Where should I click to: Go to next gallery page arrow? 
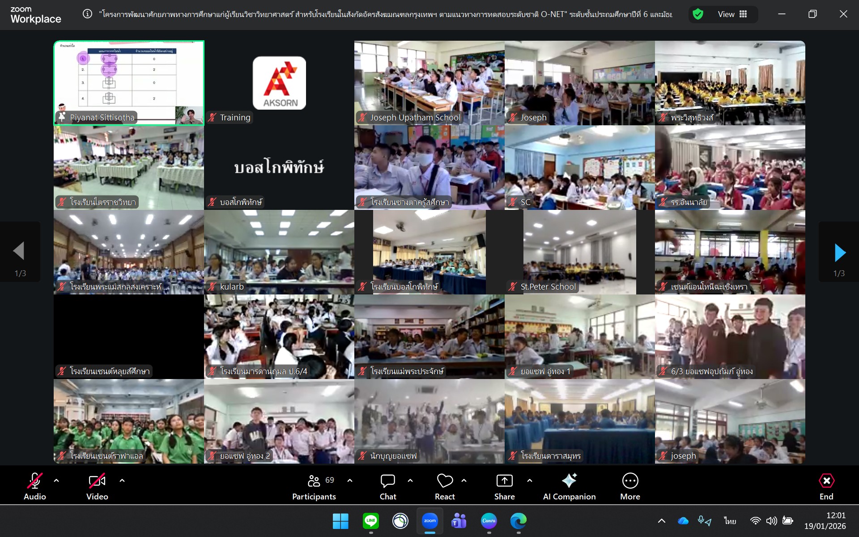pyautogui.click(x=840, y=253)
